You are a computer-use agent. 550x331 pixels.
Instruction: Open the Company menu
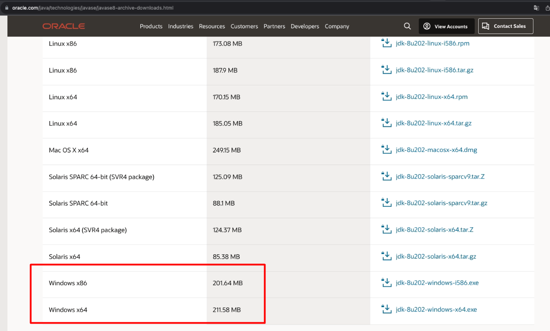(x=337, y=26)
